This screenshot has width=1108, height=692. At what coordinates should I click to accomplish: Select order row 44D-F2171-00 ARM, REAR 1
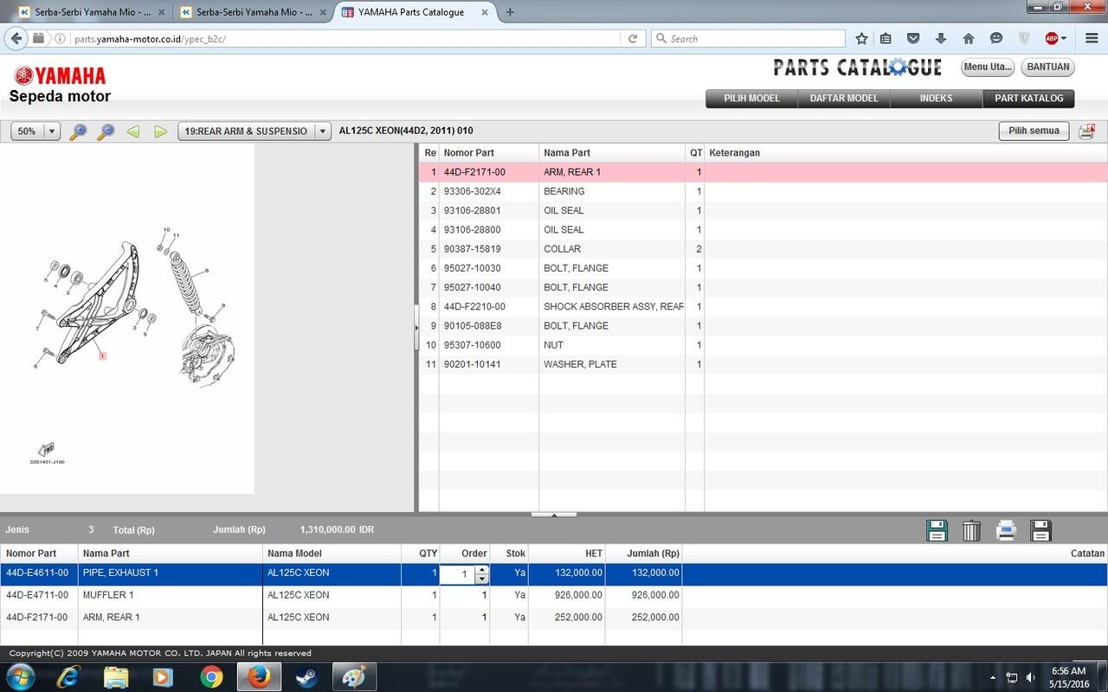[554, 618]
